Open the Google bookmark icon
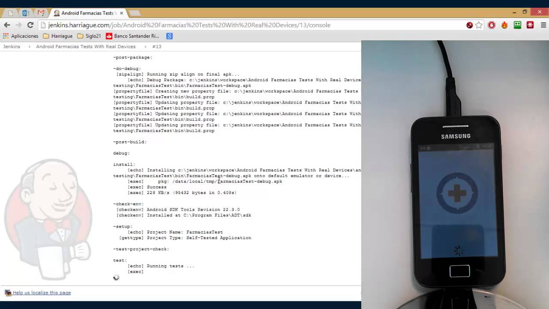 pyautogui.click(x=169, y=36)
